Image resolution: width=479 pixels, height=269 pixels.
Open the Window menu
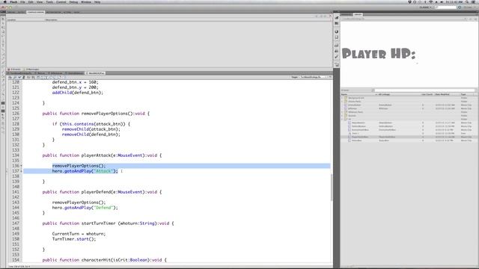(x=86, y=1)
